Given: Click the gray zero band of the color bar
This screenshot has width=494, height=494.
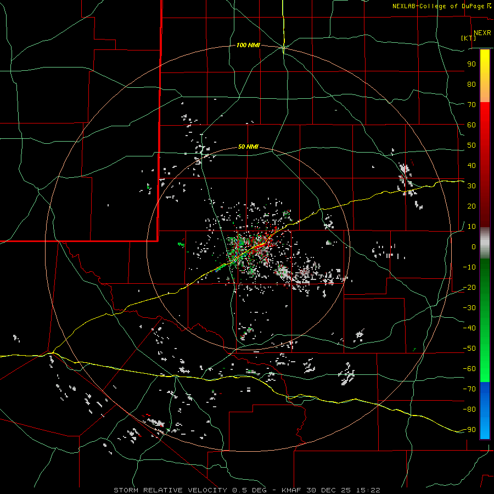Looking at the screenshot, I should (x=485, y=243).
